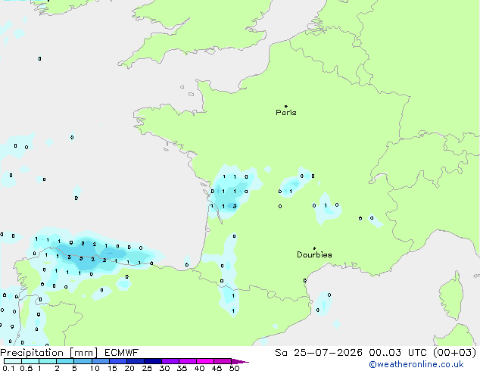Select the 10–15 mm legend color box
Viewport: 480px width, 371px height.
click(x=100, y=361)
